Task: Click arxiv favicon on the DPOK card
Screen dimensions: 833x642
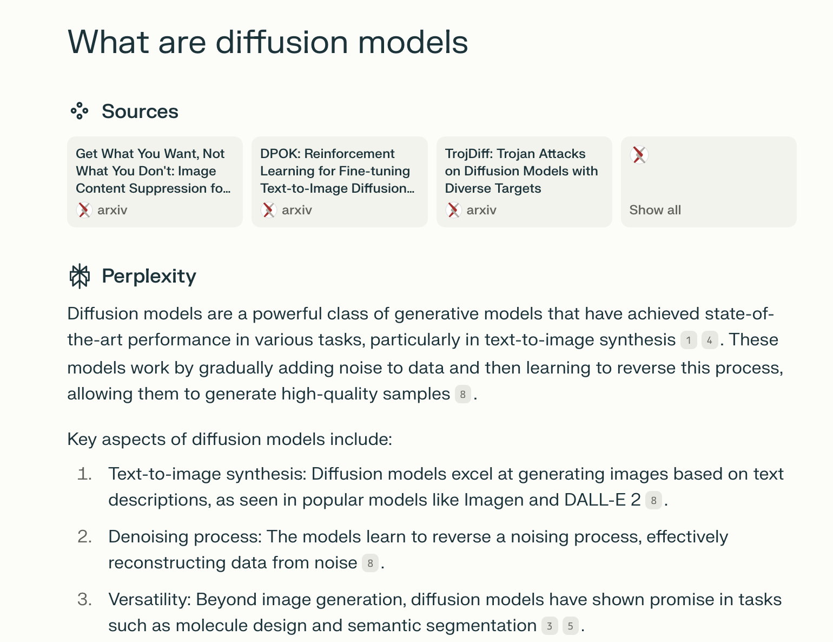Action: [269, 210]
